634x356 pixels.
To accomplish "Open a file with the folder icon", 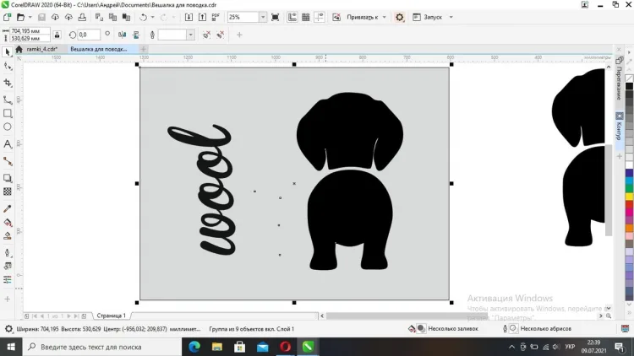I will point(20,18).
